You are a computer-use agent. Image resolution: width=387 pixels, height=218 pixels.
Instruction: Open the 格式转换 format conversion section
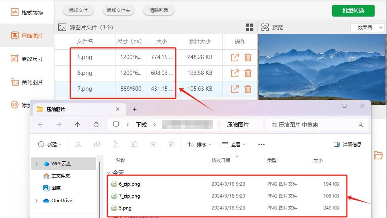coord(27,12)
